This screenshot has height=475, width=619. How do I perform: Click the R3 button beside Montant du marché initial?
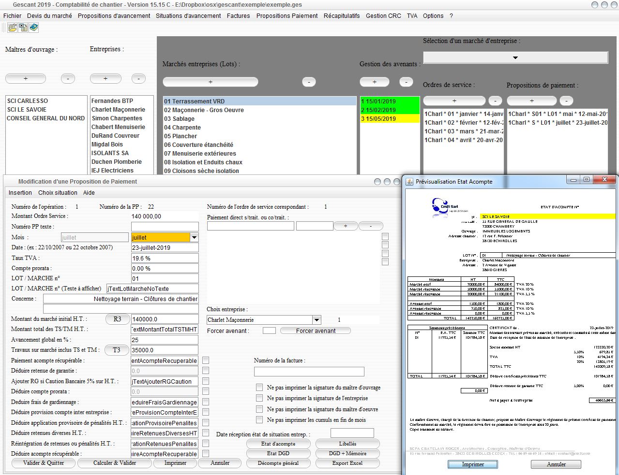pos(117,319)
